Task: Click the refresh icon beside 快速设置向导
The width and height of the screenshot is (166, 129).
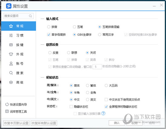Action: pos(7,104)
